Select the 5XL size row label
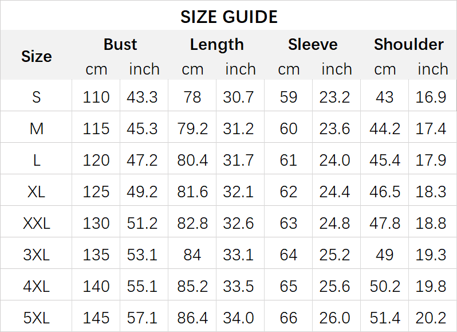 pyautogui.click(x=36, y=318)
